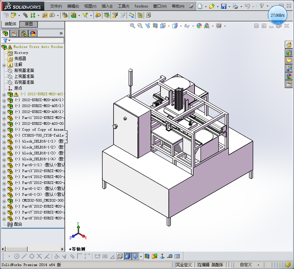Select the 前视基准面 front plane
The width and height of the screenshot is (294, 269).
[24, 70]
